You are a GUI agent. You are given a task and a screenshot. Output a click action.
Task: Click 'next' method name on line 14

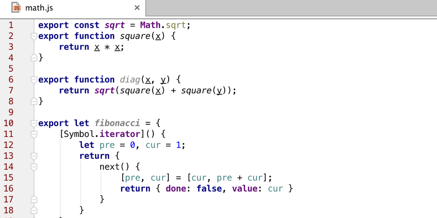tap(110, 167)
